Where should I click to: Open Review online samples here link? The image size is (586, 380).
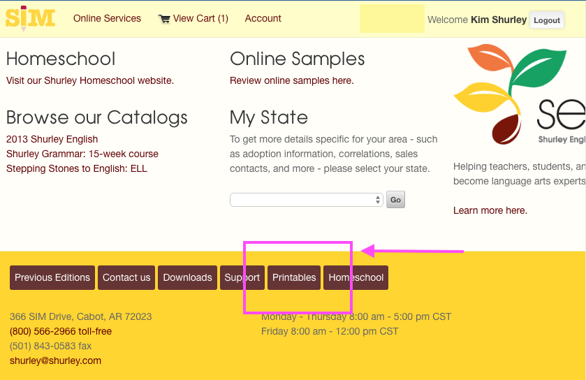click(x=291, y=80)
